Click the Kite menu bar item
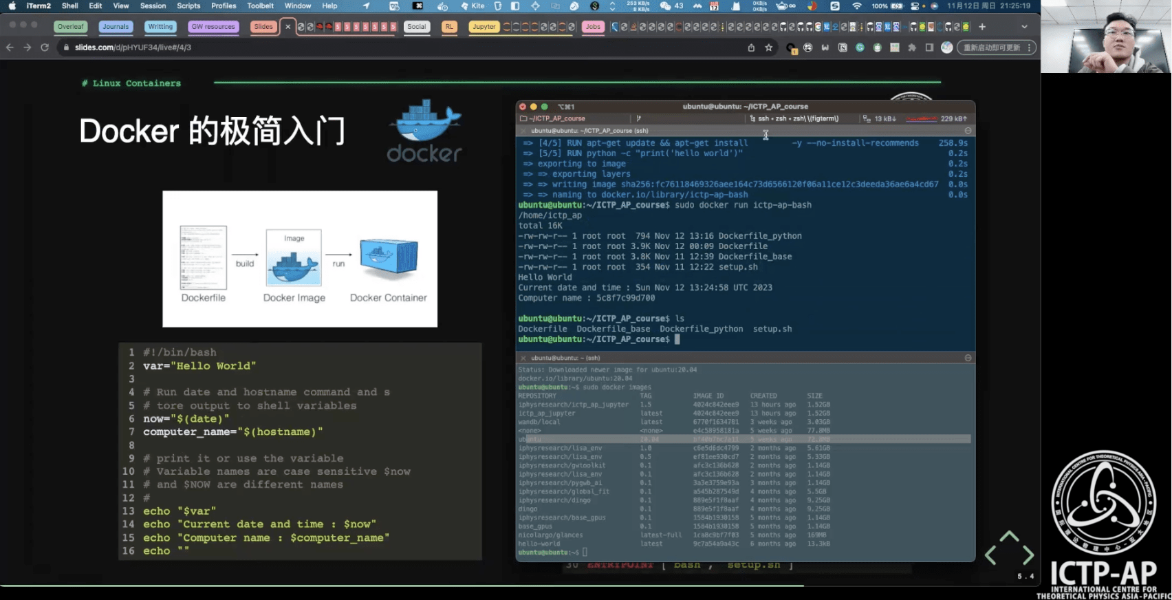The width and height of the screenshot is (1172, 600). pos(473,6)
